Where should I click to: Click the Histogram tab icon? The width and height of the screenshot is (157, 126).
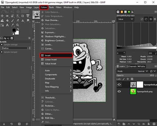132,12
